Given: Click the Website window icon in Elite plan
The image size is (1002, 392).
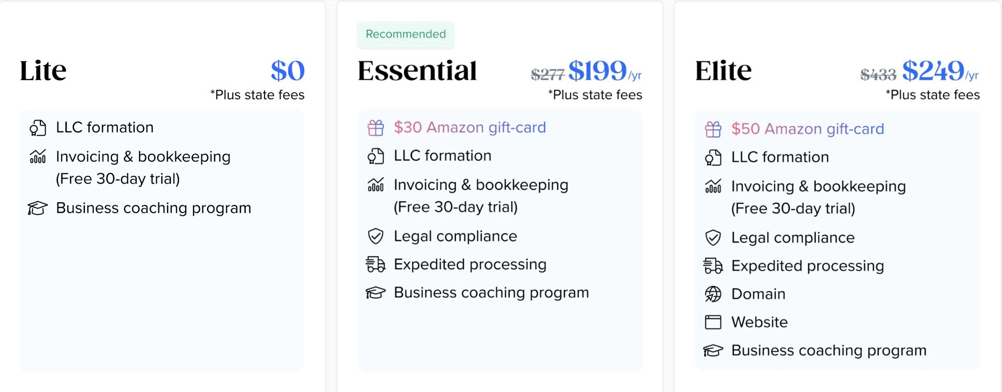Looking at the screenshot, I should coord(713,322).
